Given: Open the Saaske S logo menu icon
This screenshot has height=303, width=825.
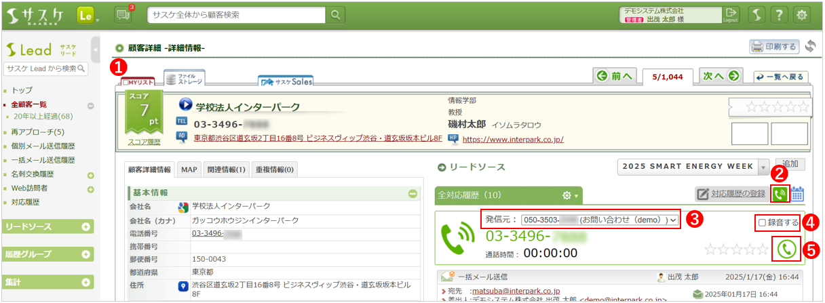Looking at the screenshot, I should pos(759,15).
